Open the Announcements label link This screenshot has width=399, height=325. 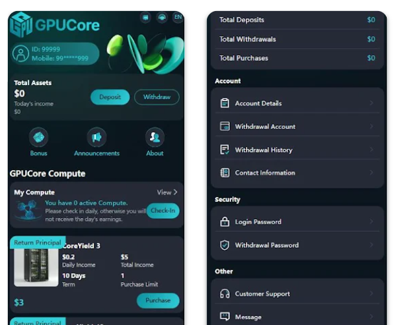[97, 153]
